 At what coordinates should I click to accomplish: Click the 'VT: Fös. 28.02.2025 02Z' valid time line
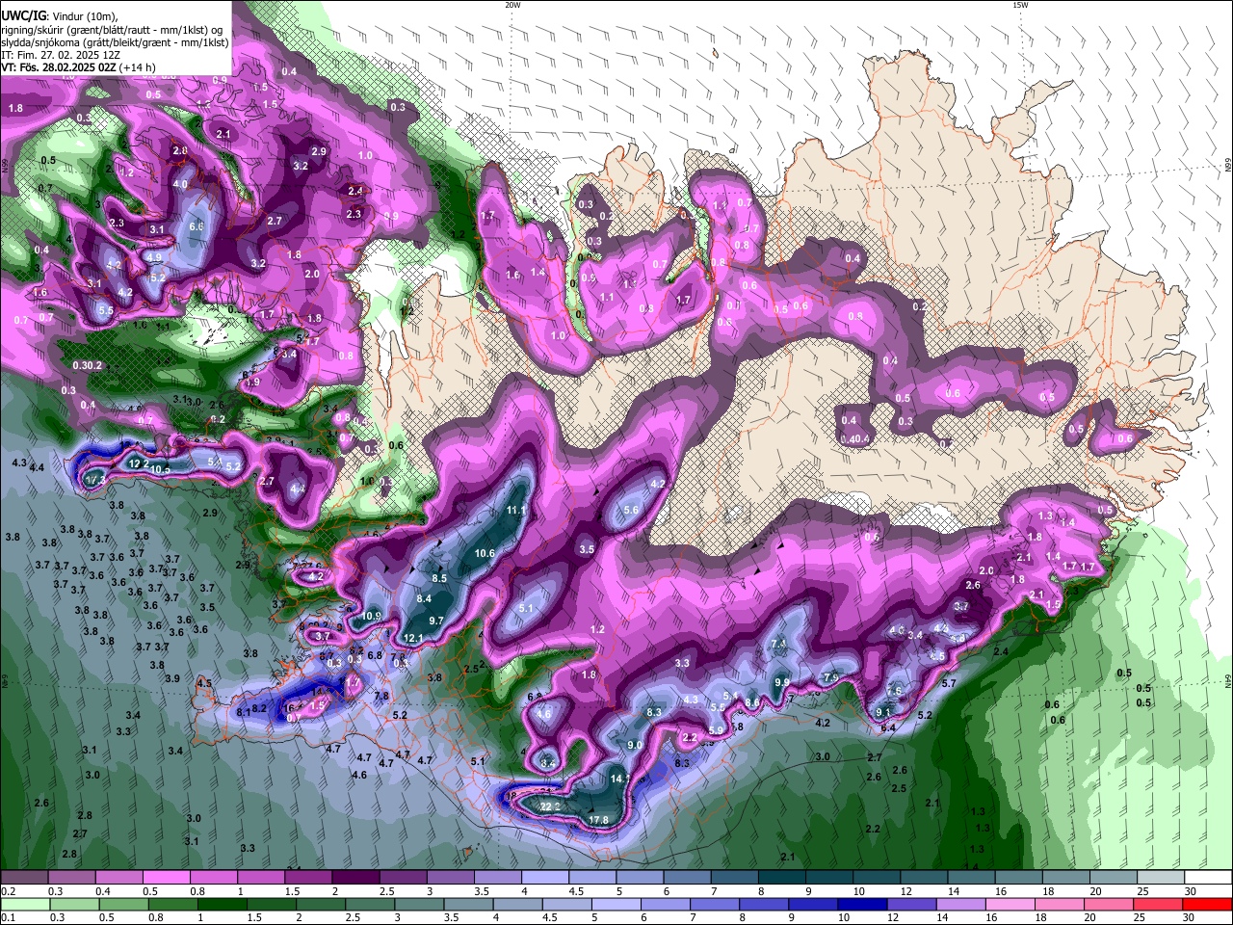coord(78,67)
